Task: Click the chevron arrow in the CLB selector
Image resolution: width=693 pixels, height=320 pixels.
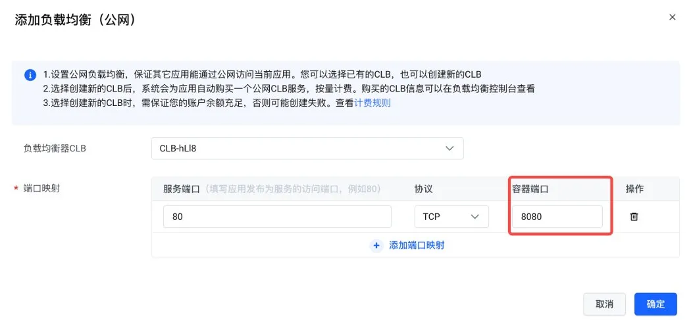Action: coord(449,148)
